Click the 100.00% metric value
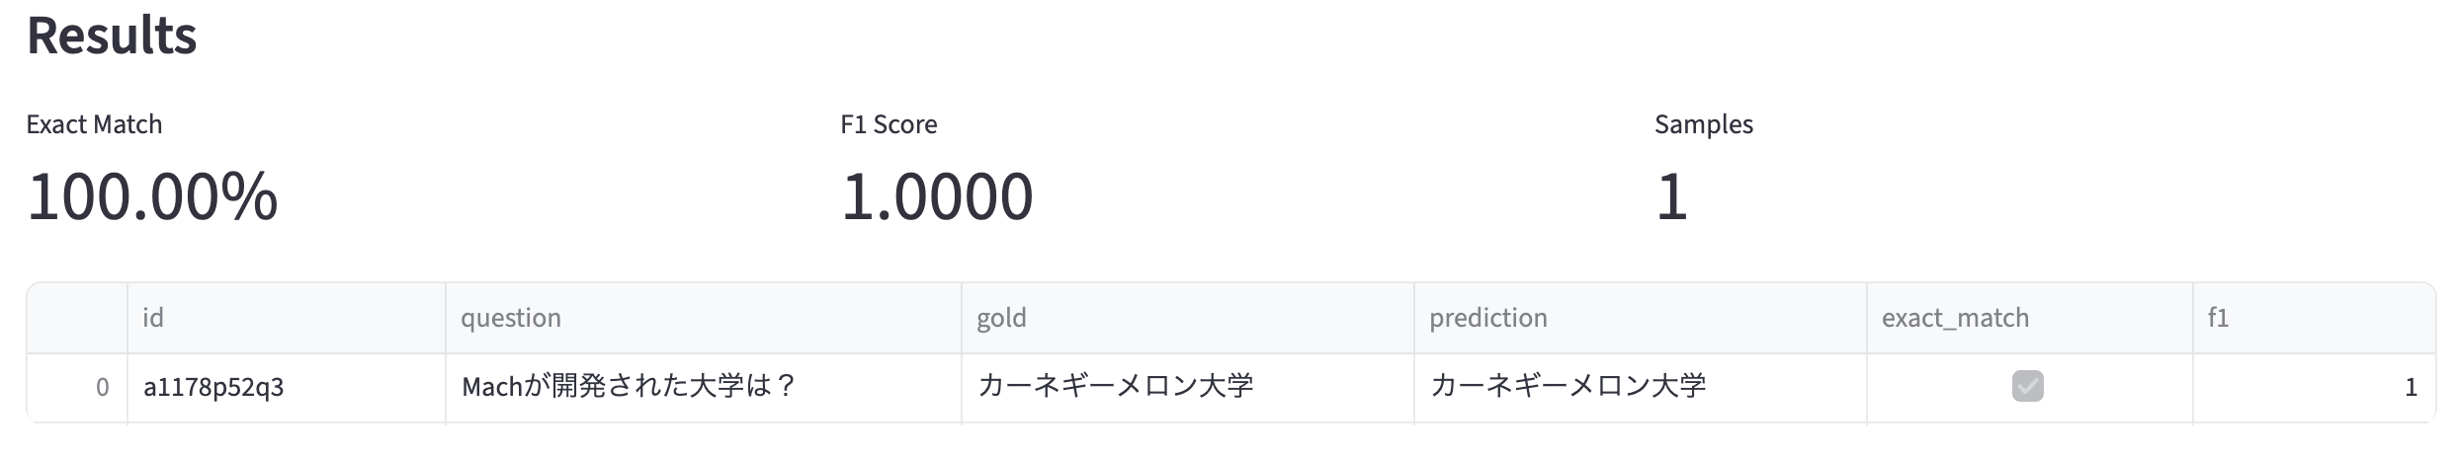Image resolution: width=2455 pixels, height=458 pixels. 152,196
